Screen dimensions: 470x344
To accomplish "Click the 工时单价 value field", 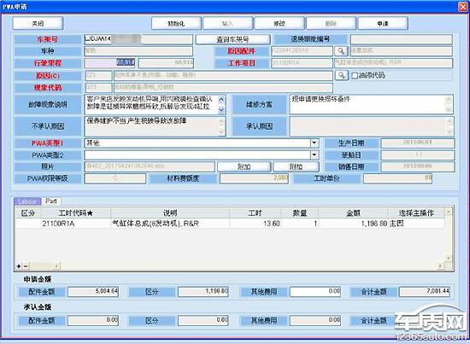I will (397, 178).
